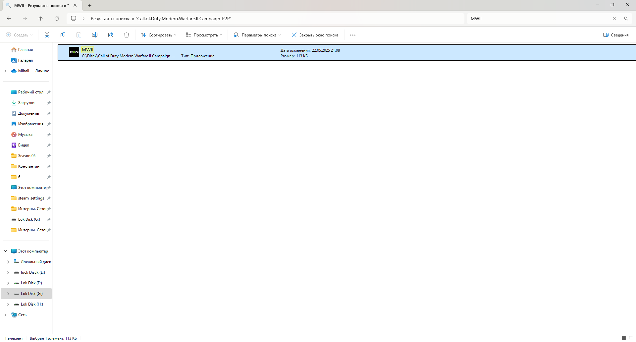Switch to details list view icon
Image resolution: width=636 pixels, height=342 pixels.
tap(624, 338)
